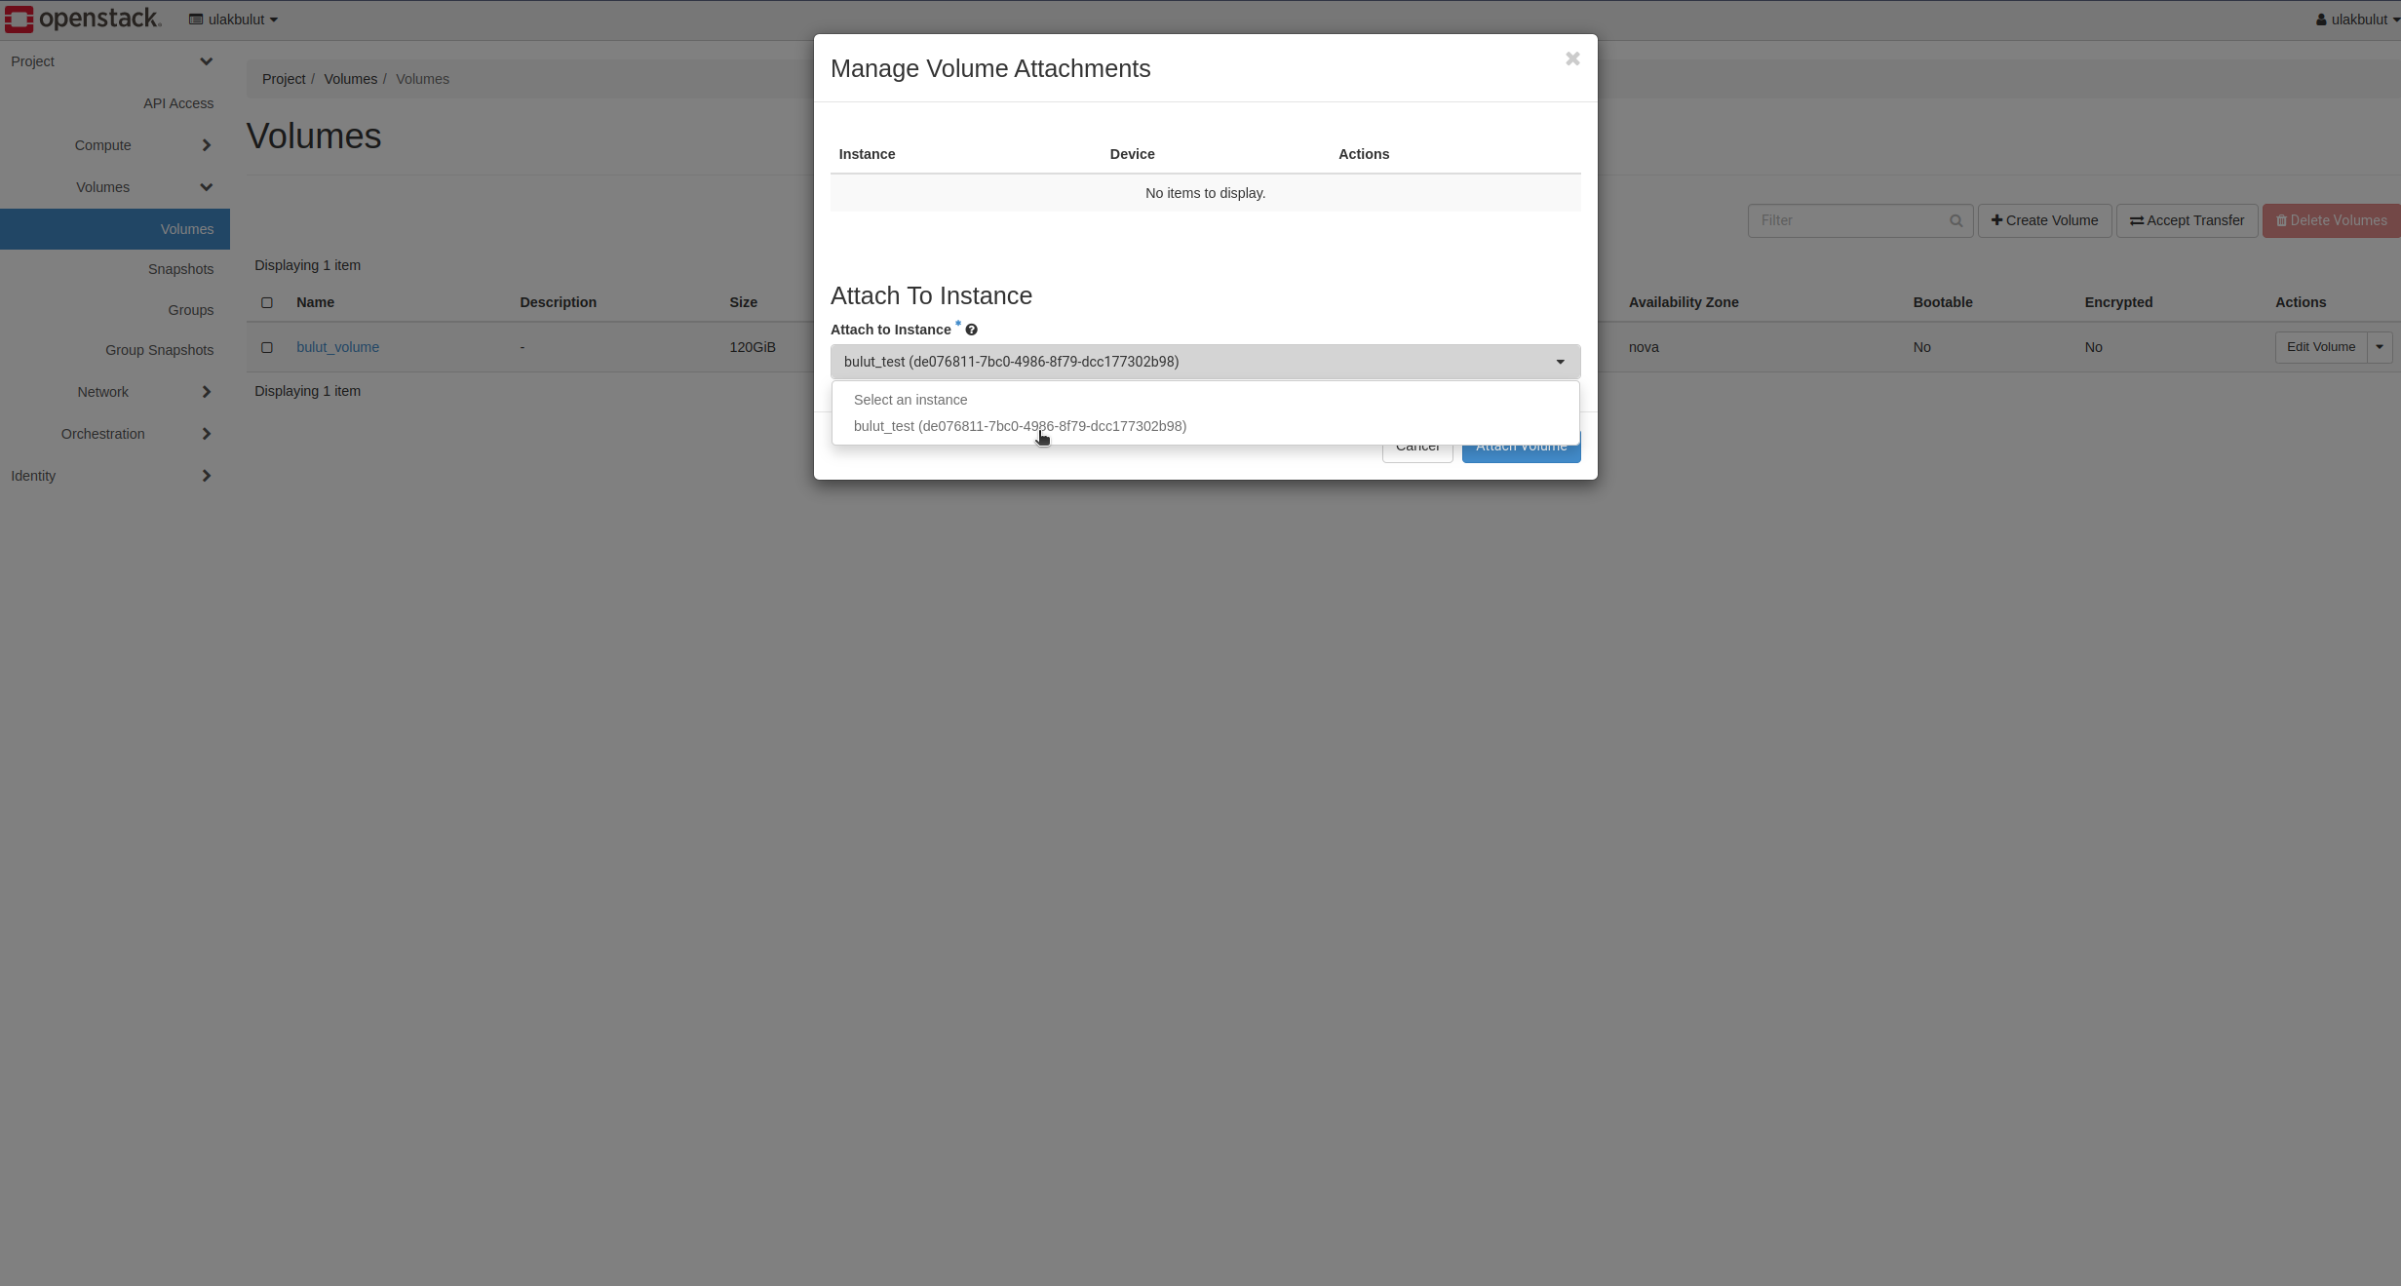Open Snapshots in sidebar

180,269
